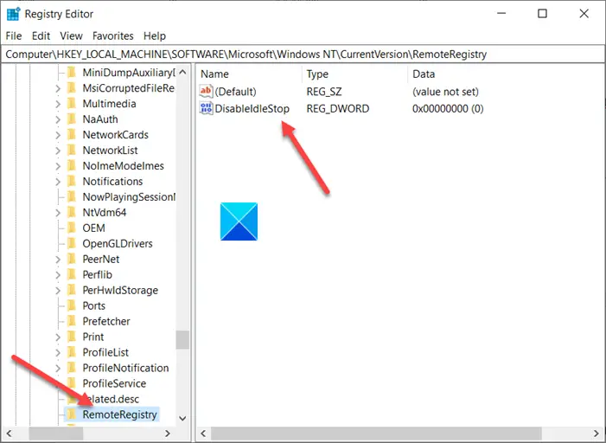606x443 pixels.
Task: Click the MiniDumpAuxiliary folder icon
Action: [x=72, y=73]
